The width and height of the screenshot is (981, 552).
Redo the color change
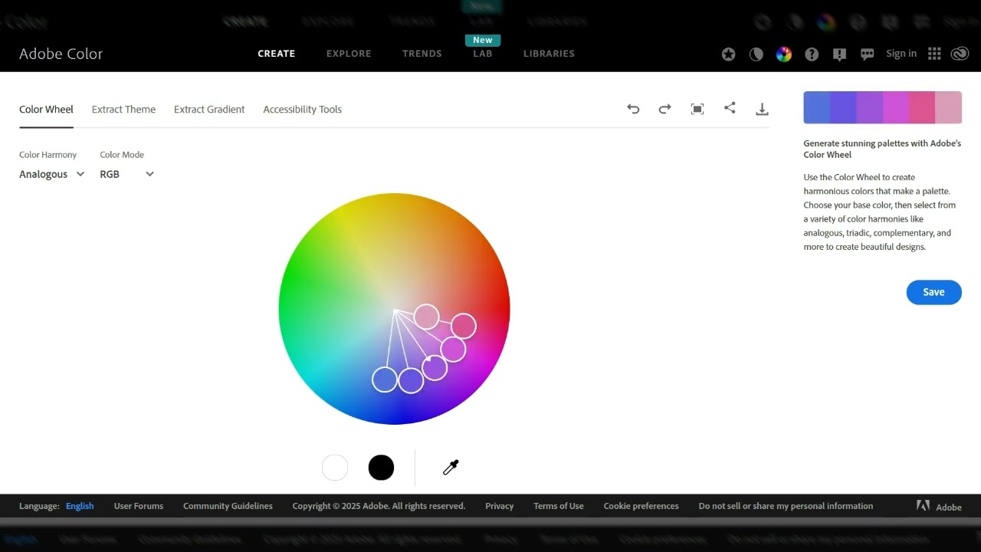pos(664,109)
